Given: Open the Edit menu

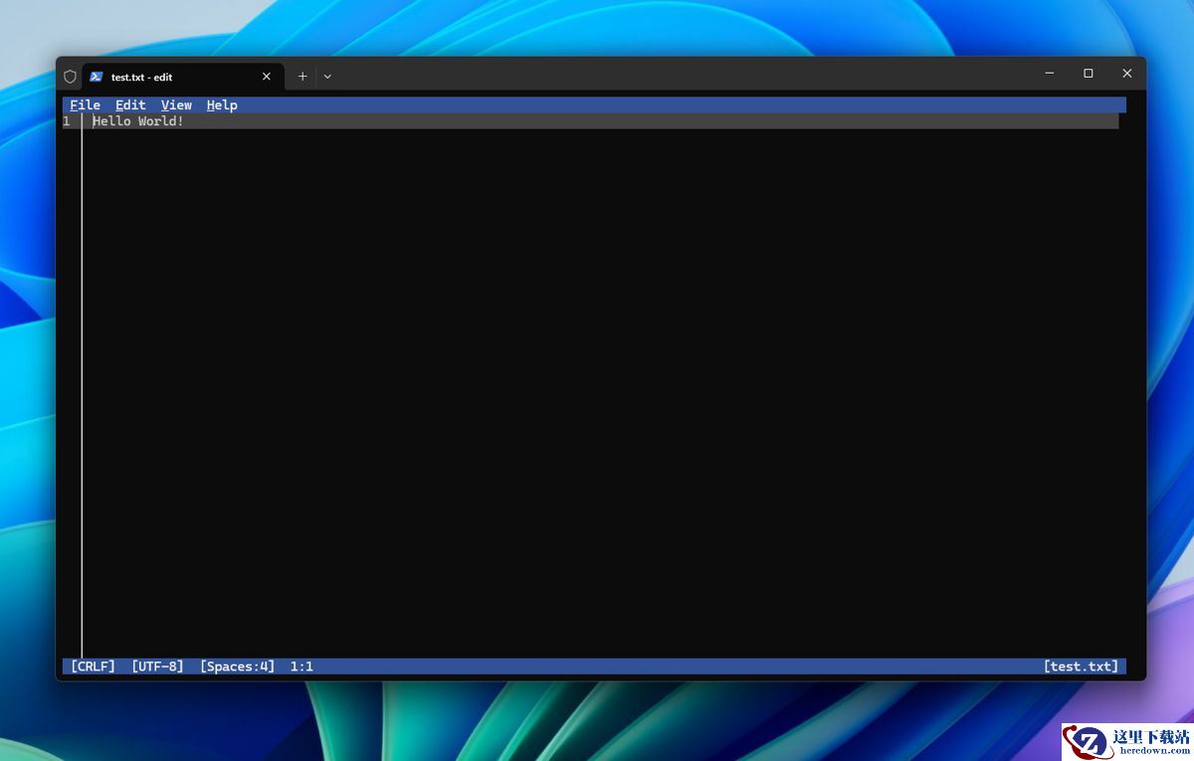Looking at the screenshot, I should coord(130,104).
